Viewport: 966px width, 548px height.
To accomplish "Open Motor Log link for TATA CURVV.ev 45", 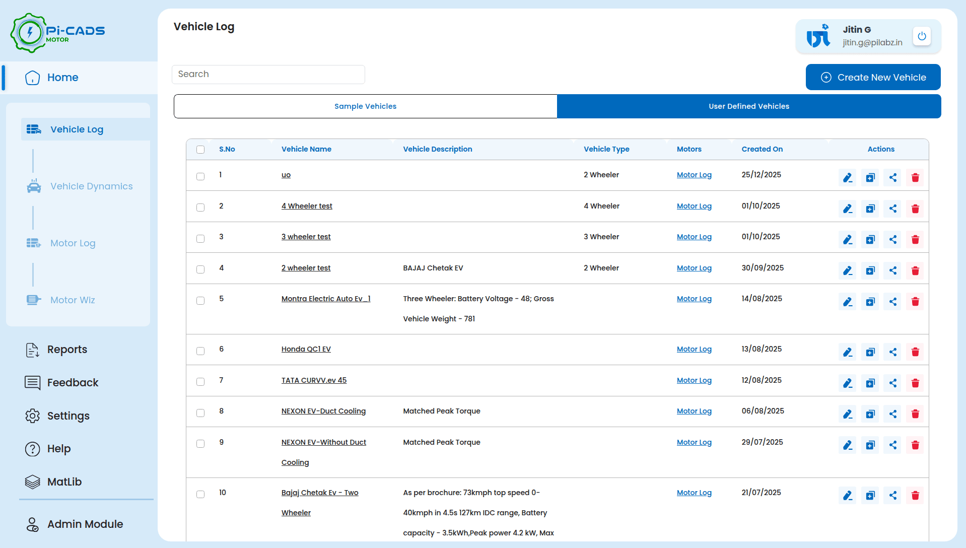I will coord(694,380).
